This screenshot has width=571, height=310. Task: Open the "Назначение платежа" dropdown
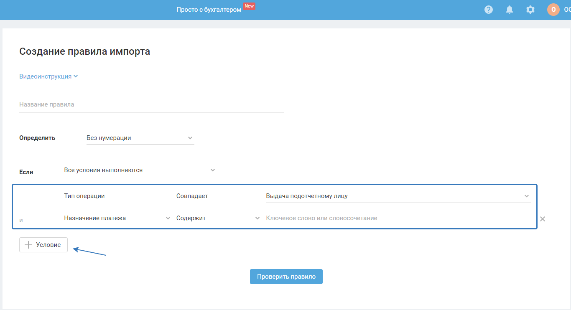click(x=118, y=218)
